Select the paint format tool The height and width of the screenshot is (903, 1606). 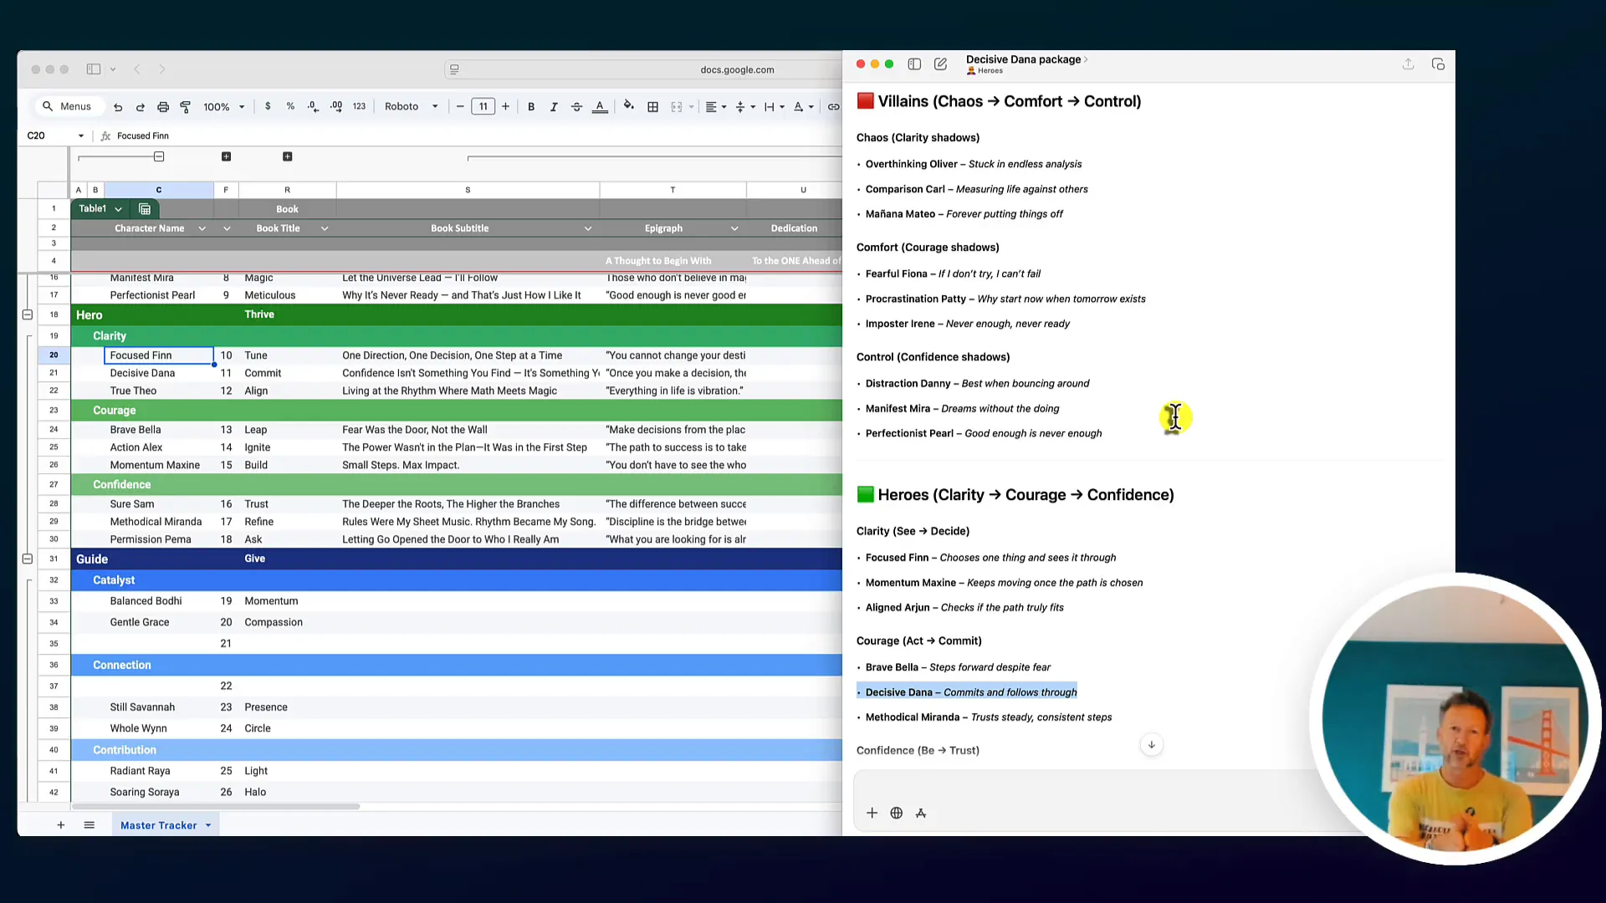(x=186, y=107)
